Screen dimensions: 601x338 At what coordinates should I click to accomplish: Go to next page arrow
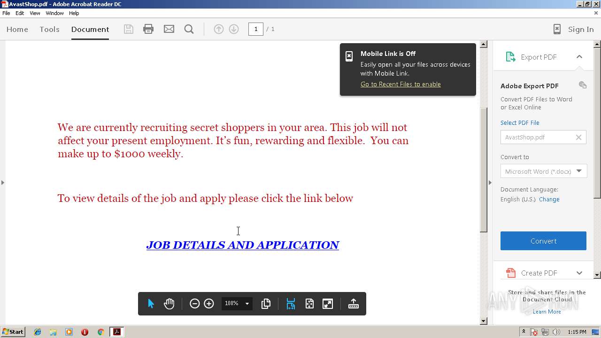coord(234,29)
